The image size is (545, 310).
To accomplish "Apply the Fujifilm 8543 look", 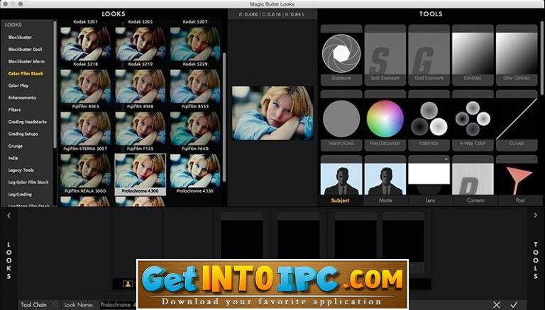I will 85,86.
